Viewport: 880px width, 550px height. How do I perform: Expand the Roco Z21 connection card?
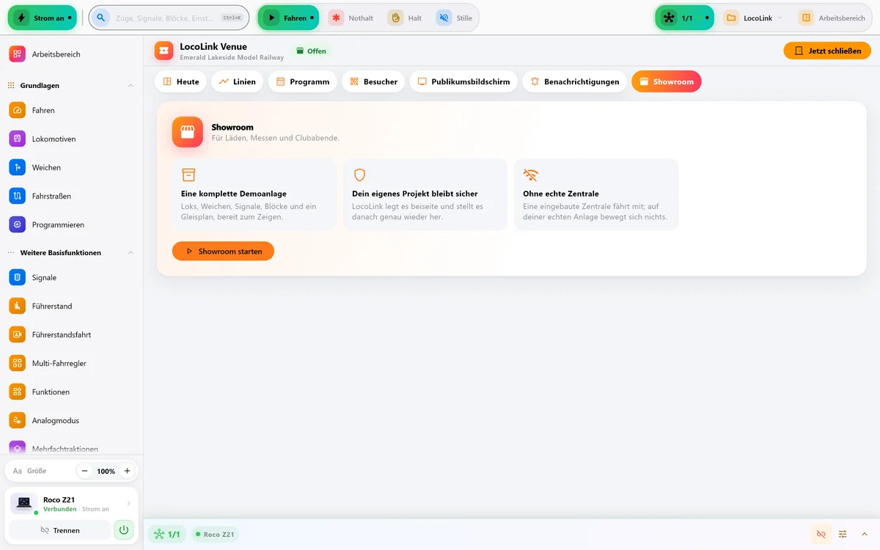(71, 504)
